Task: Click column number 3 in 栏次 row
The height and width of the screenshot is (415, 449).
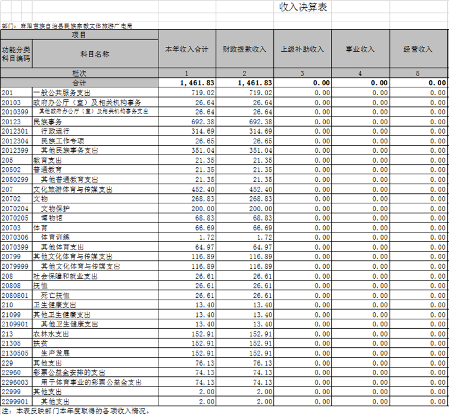Action: point(302,73)
